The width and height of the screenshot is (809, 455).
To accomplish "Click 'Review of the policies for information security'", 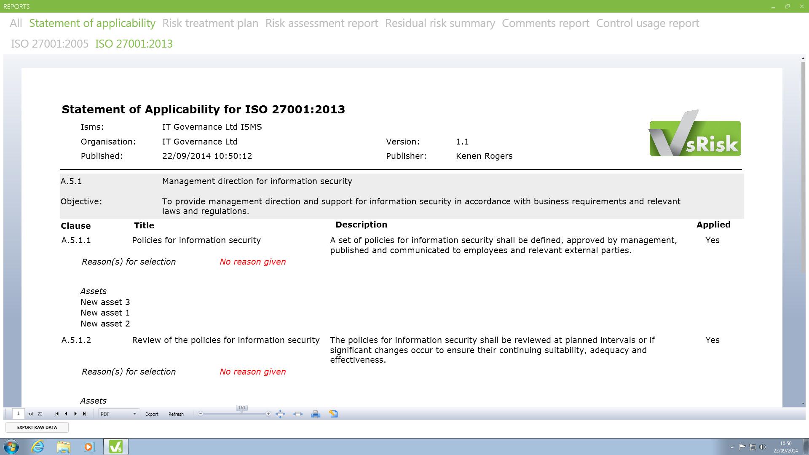I will pyautogui.click(x=226, y=340).
